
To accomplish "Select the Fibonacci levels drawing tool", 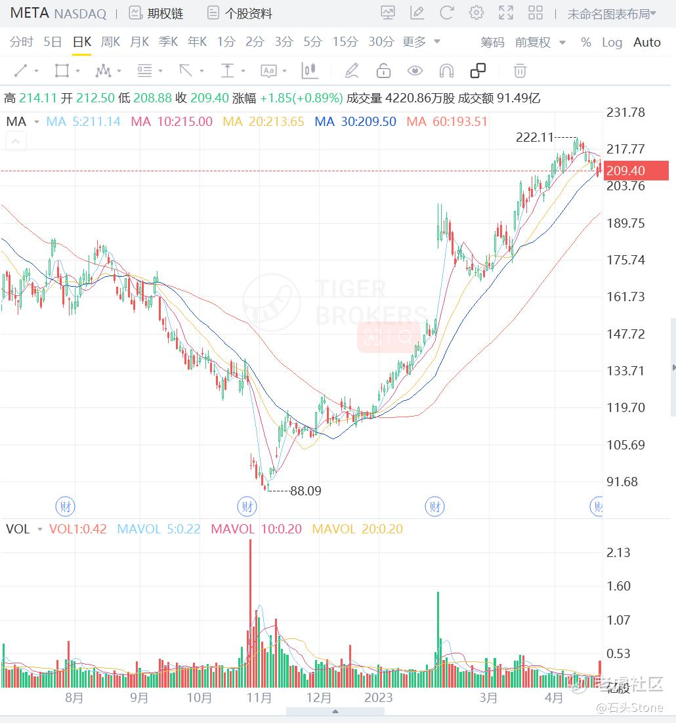I will click(144, 71).
